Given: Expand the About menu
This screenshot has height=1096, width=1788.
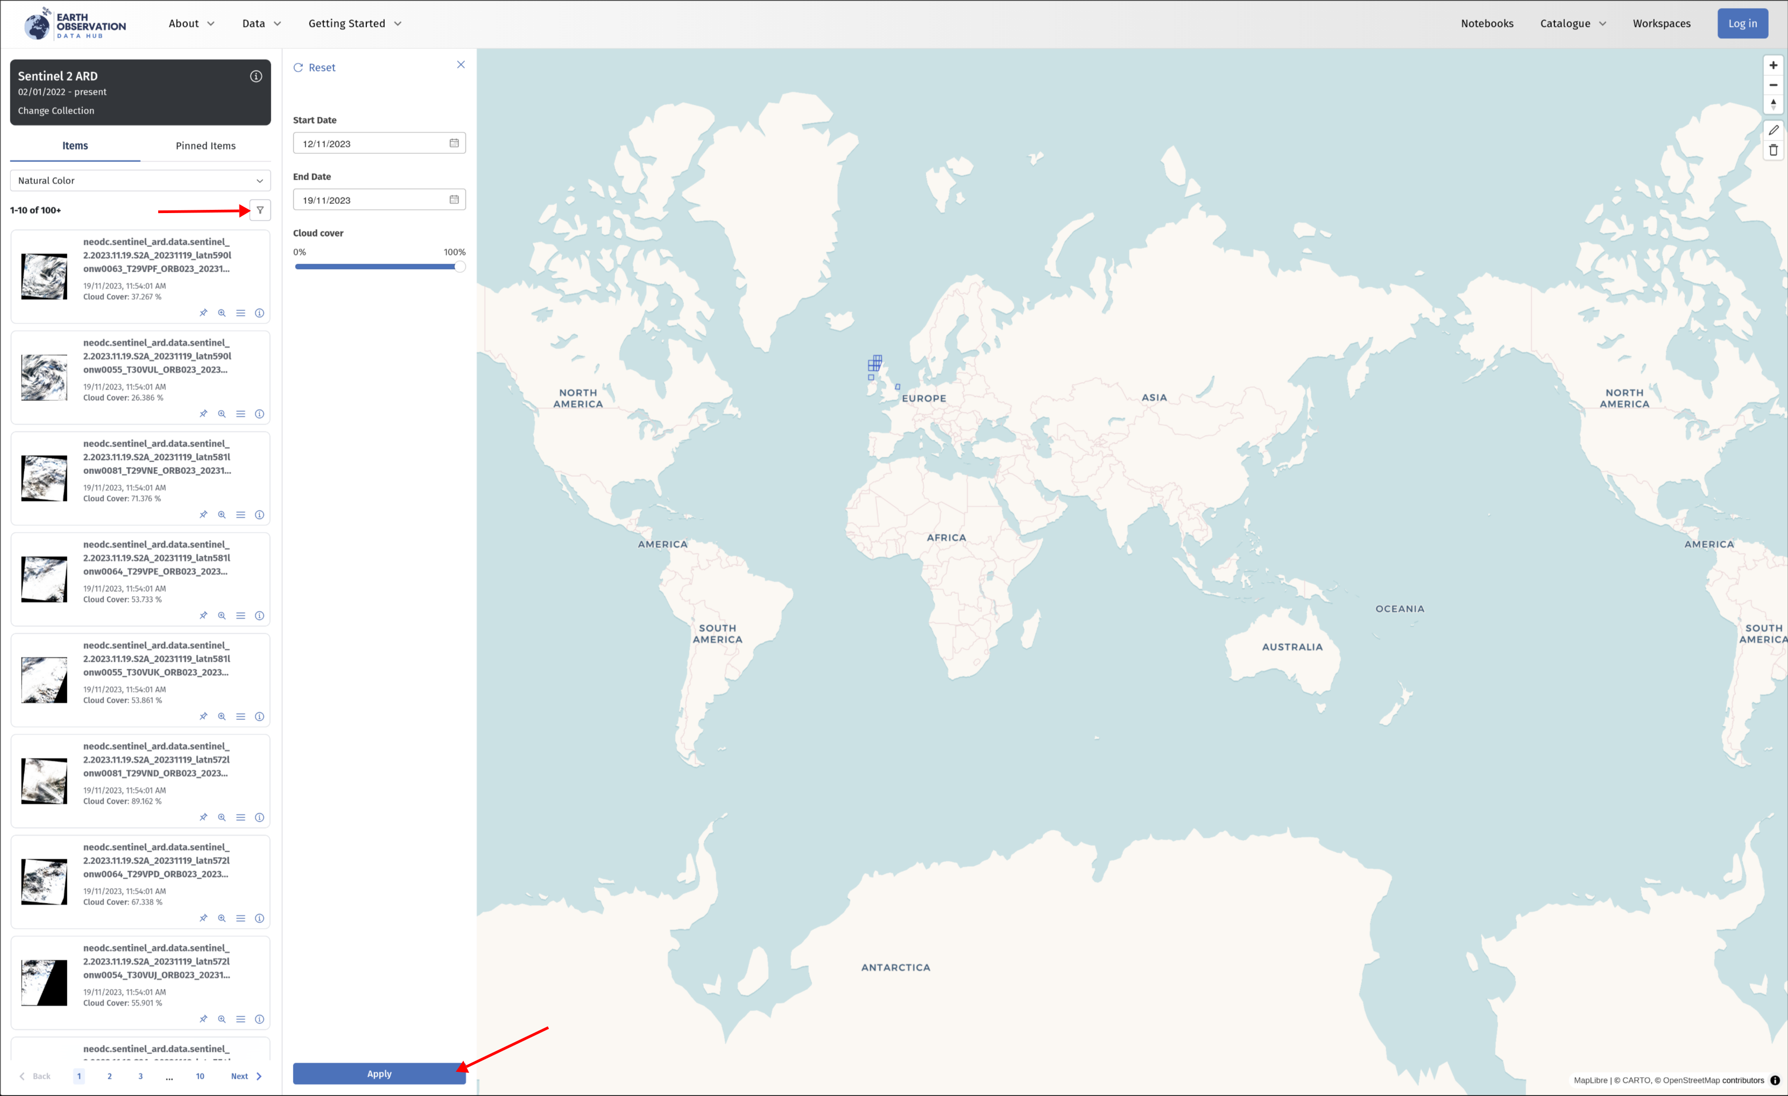Looking at the screenshot, I should click(x=192, y=23).
